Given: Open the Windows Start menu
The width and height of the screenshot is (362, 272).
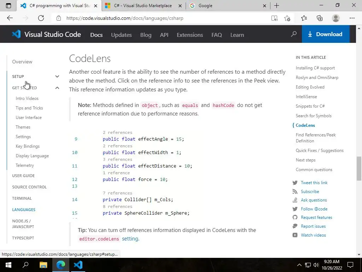Looking at the screenshot, I should click(8, 265).
